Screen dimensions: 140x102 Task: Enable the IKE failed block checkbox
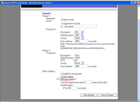(62, 82)
